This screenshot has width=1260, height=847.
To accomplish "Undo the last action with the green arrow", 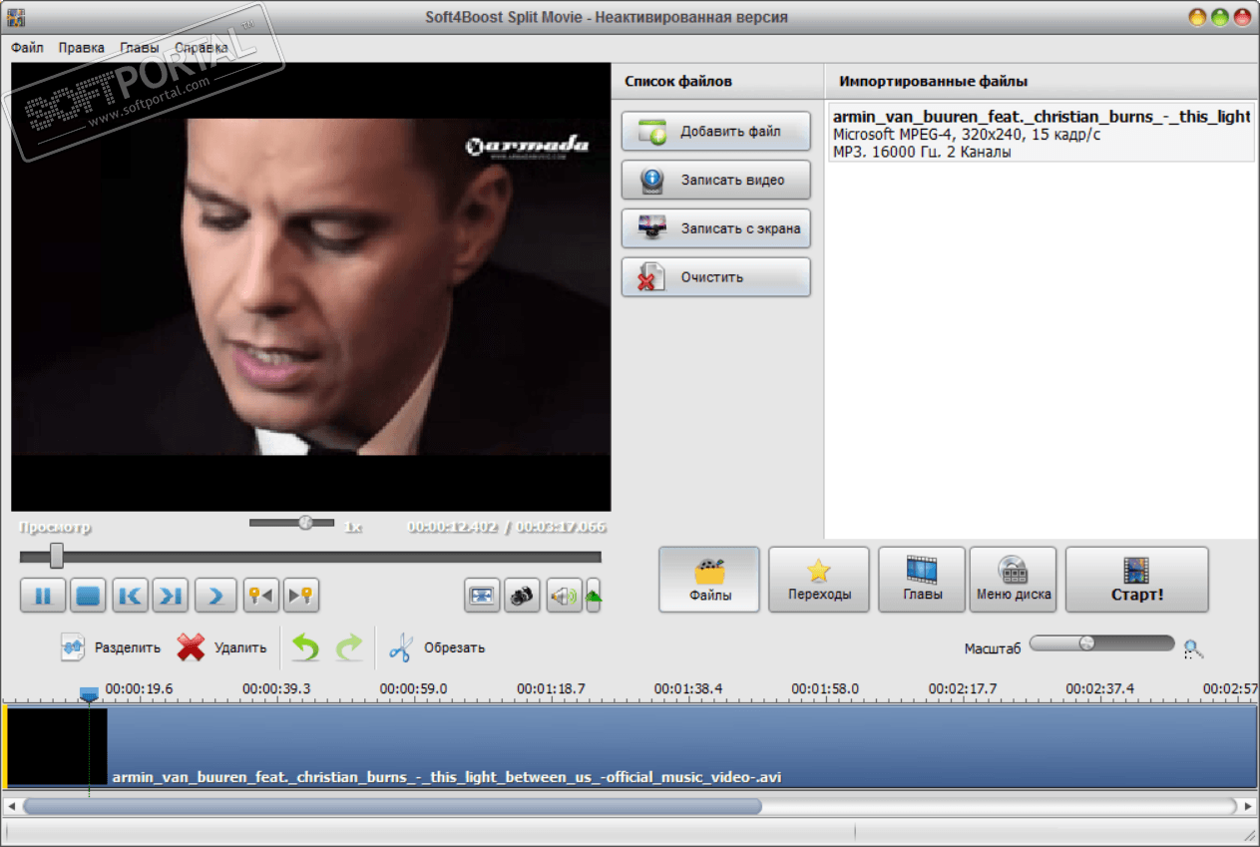I will pos(305,647).
